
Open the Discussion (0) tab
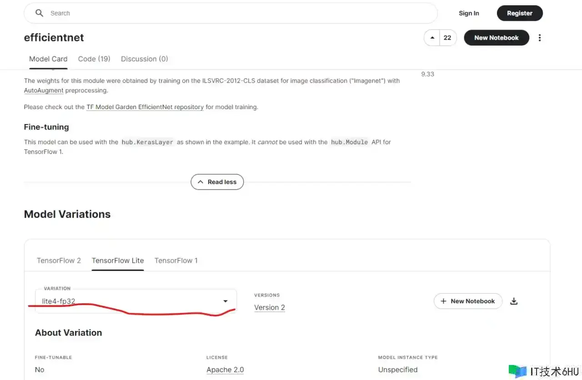(144, 59)
